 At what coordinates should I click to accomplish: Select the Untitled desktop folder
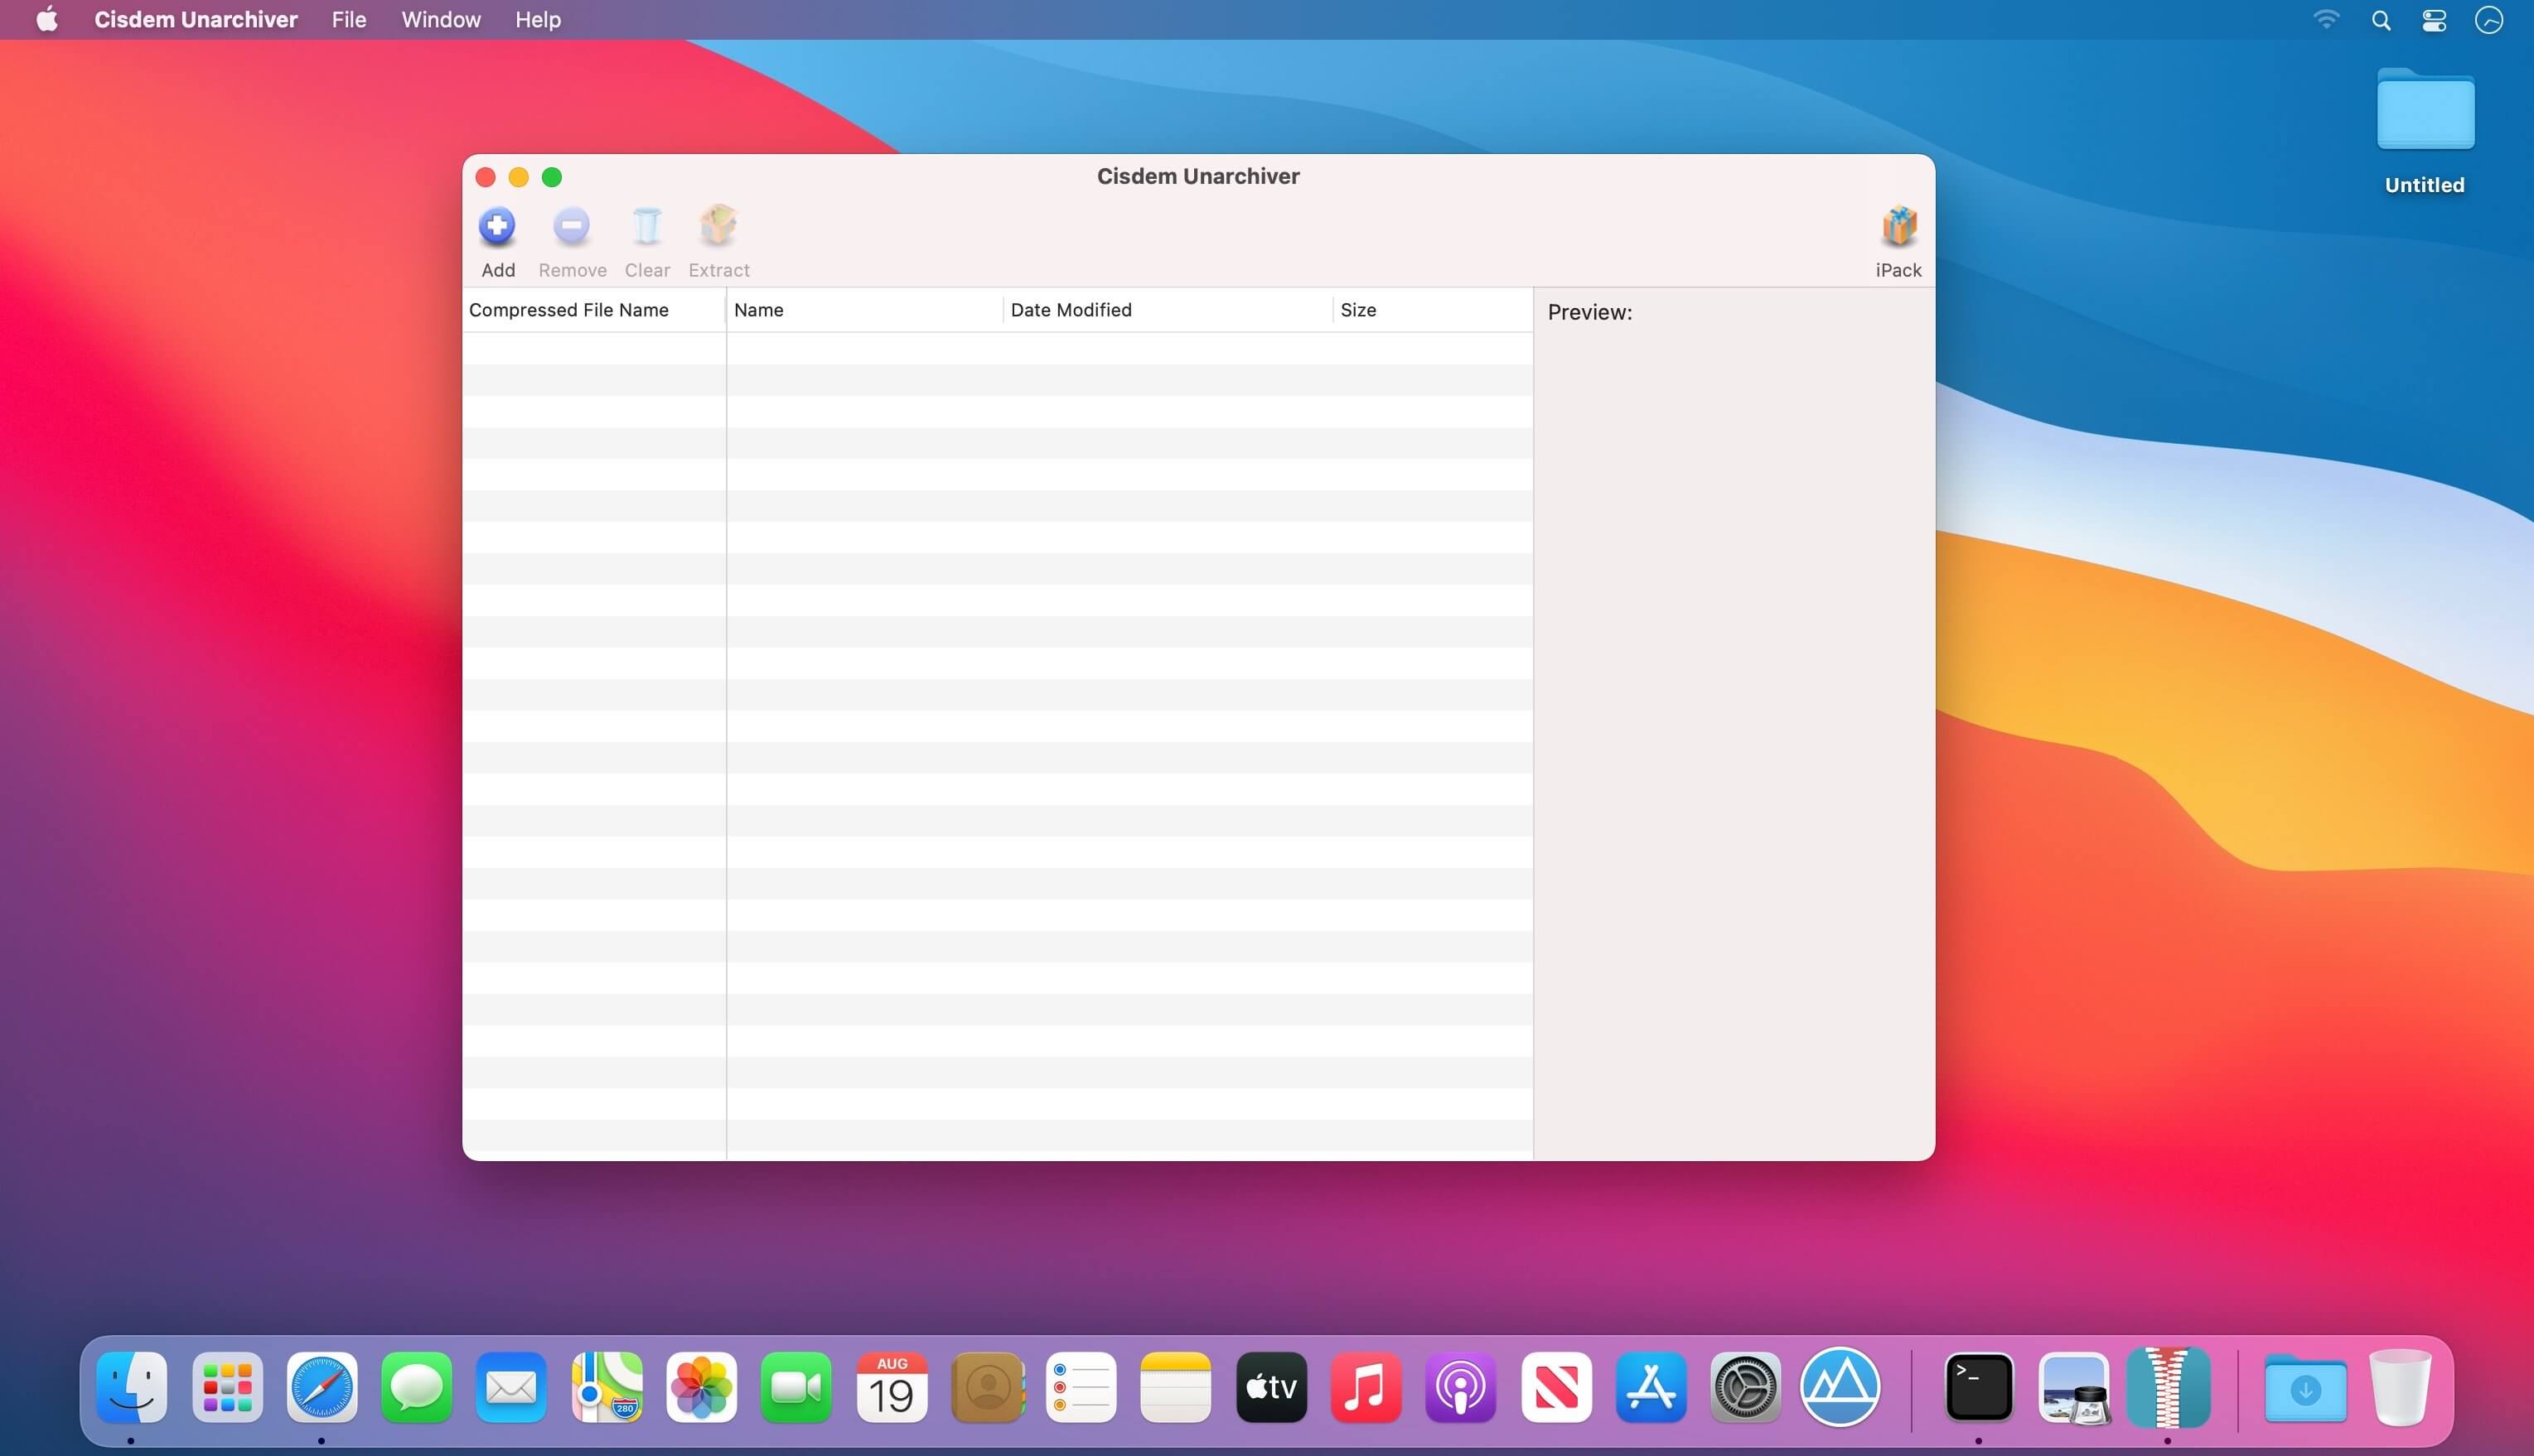click(2424, 112)
